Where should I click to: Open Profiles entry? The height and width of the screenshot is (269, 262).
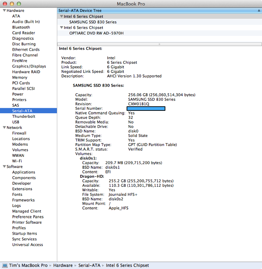19,228
